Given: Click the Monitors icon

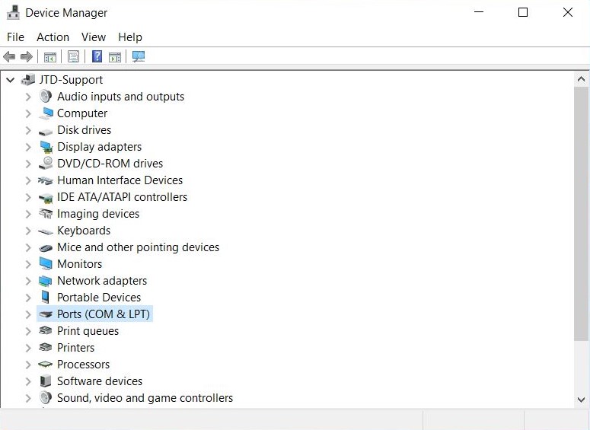Looking at the screenshot, I should click(46, 264).
